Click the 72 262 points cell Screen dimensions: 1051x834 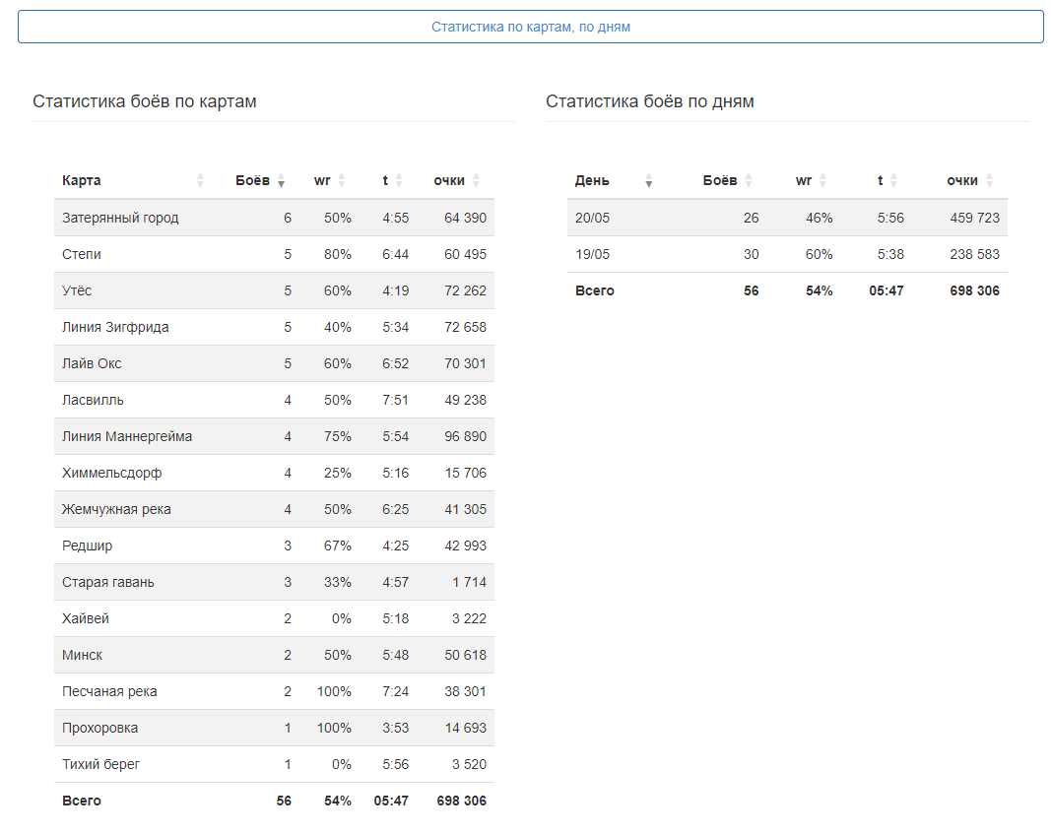coord(465,290)
